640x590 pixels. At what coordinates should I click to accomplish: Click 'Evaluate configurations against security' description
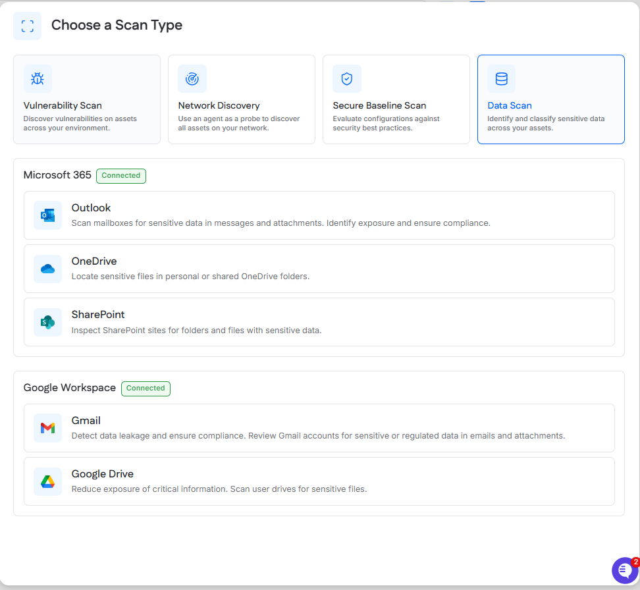(x=386, y=123)
